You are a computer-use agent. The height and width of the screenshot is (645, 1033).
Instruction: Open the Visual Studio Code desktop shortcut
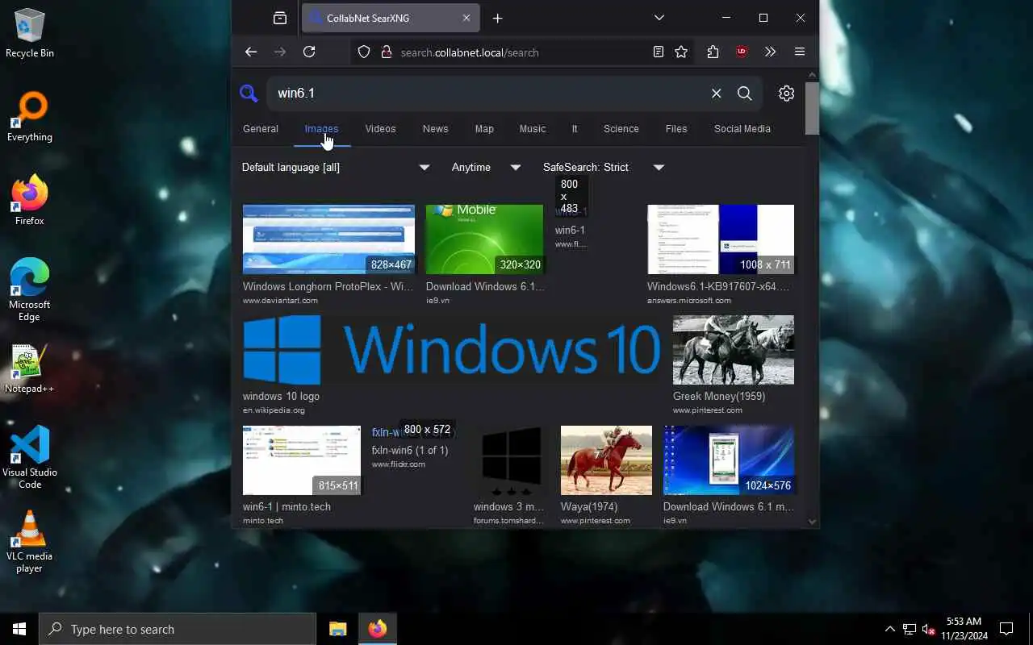(30, 457)
